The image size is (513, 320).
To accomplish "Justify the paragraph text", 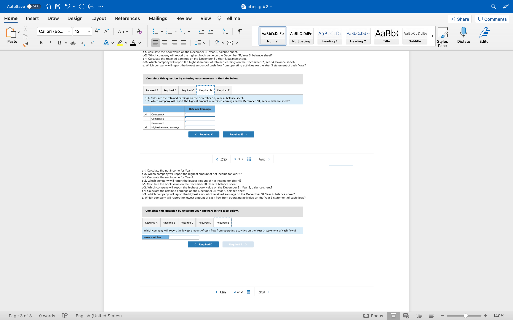I will 183,43.
